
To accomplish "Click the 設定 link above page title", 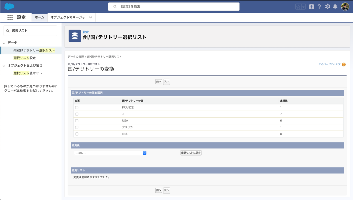I will click(x=86, y=32).
